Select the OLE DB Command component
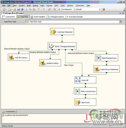The width and height of the screenshot is (126, 128). click(19, 57)
